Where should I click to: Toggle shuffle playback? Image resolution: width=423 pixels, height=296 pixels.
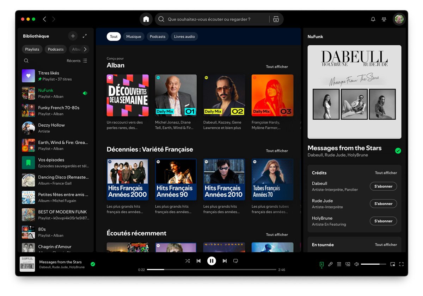click(x=187, y=261)
